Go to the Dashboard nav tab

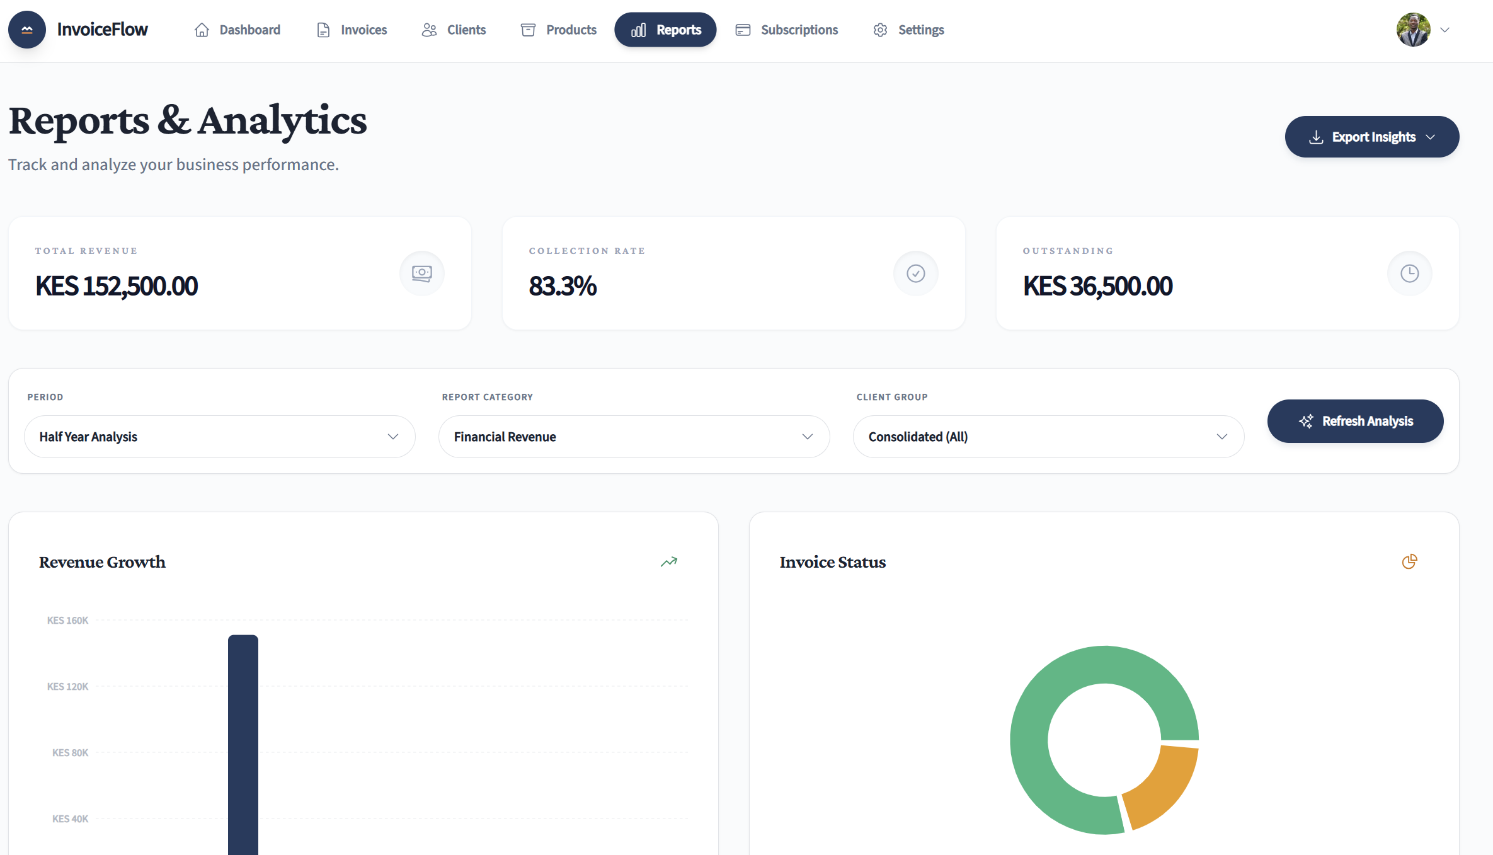coord(237,30)
